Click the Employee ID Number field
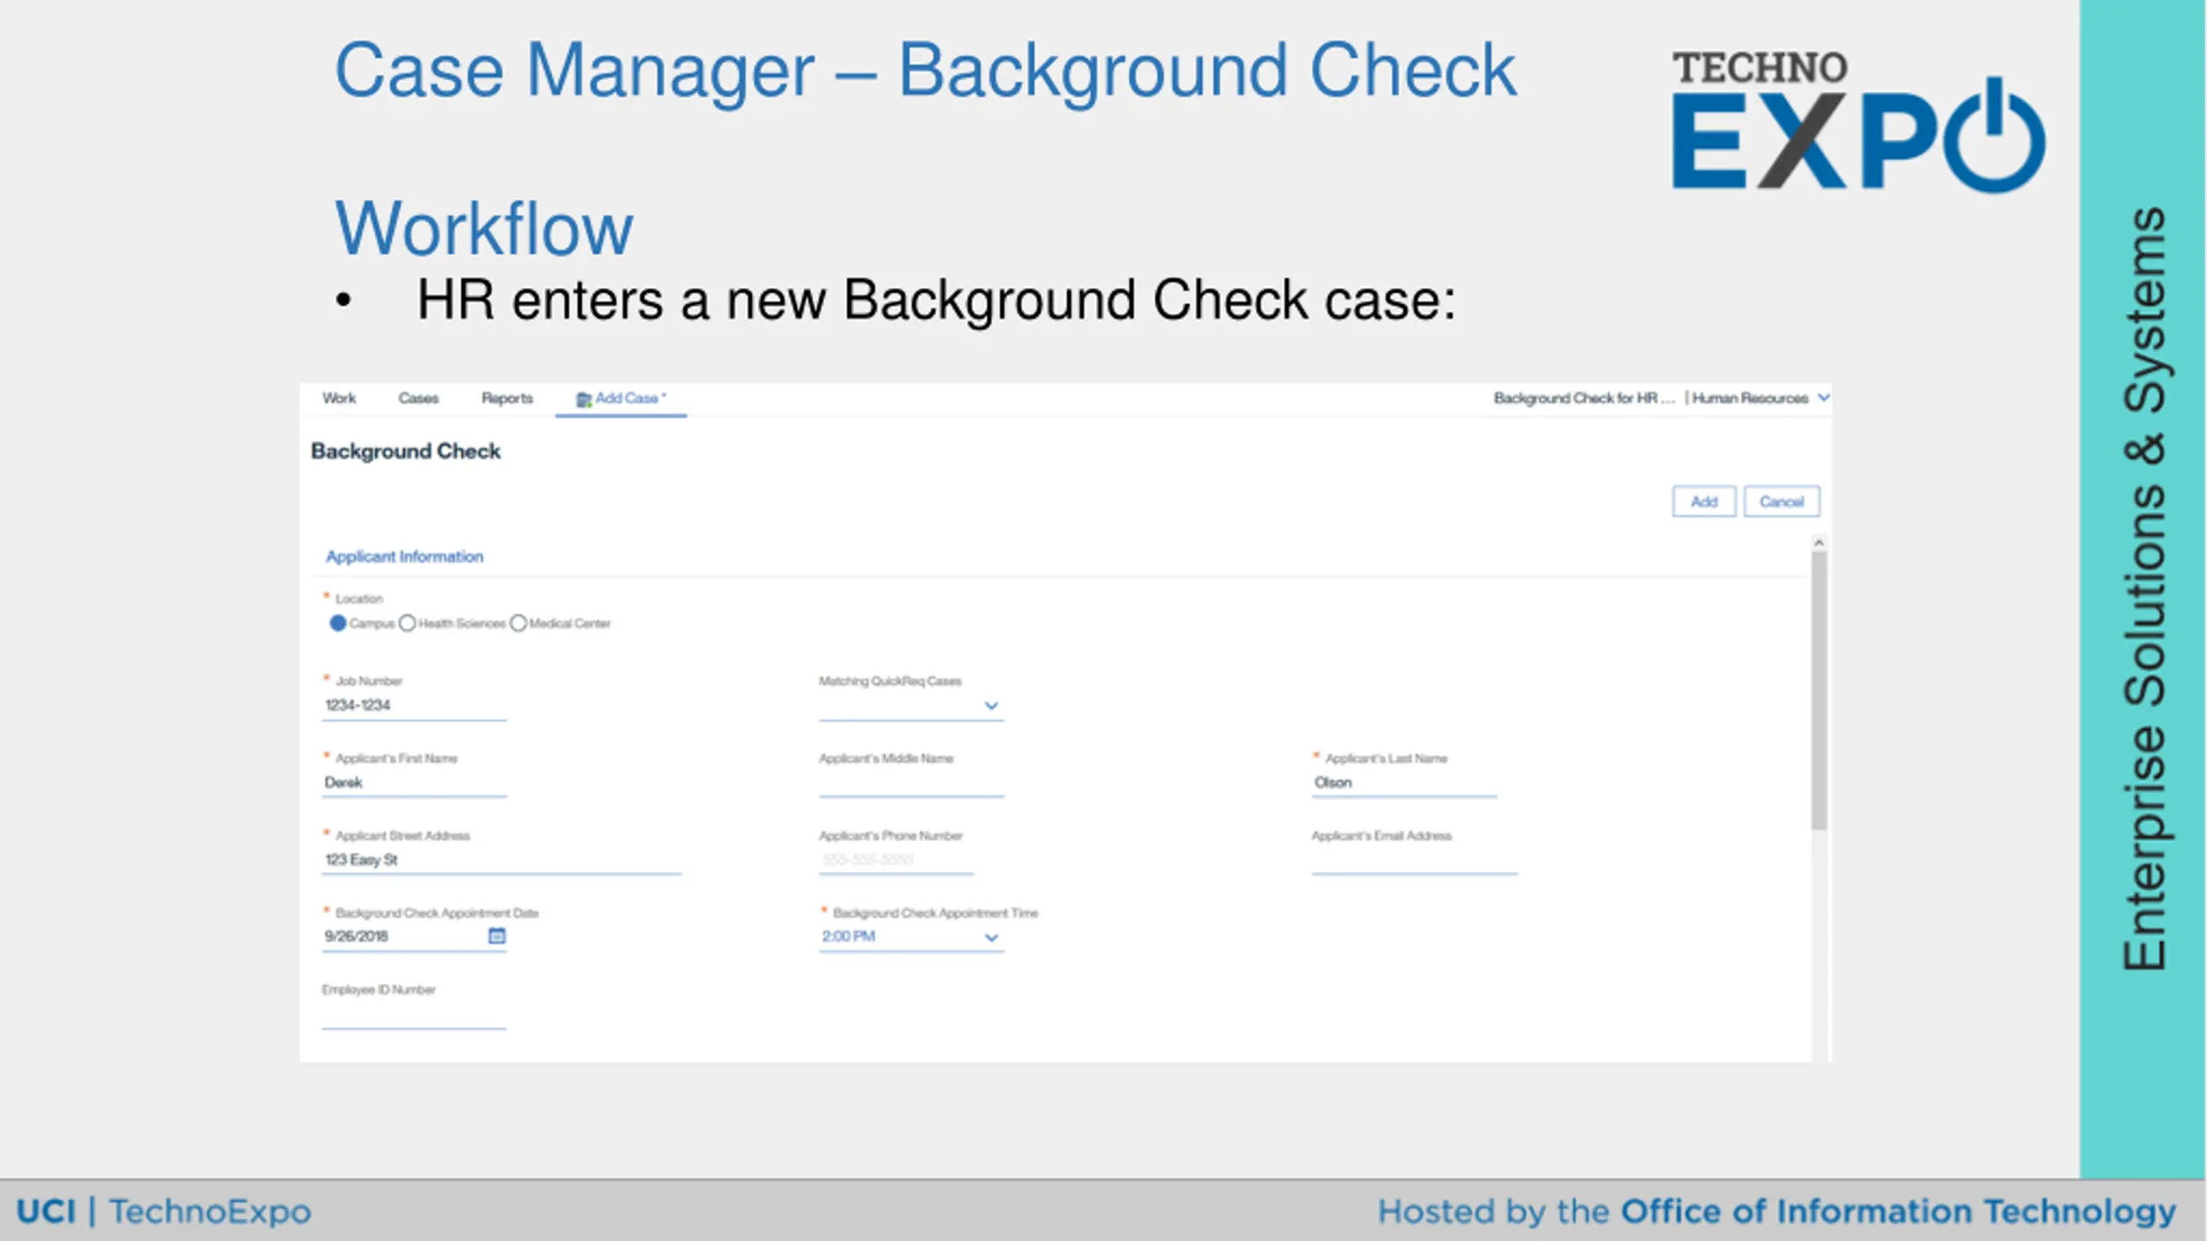This screenshot has height=1241, width=2207. pos(414,1015)
